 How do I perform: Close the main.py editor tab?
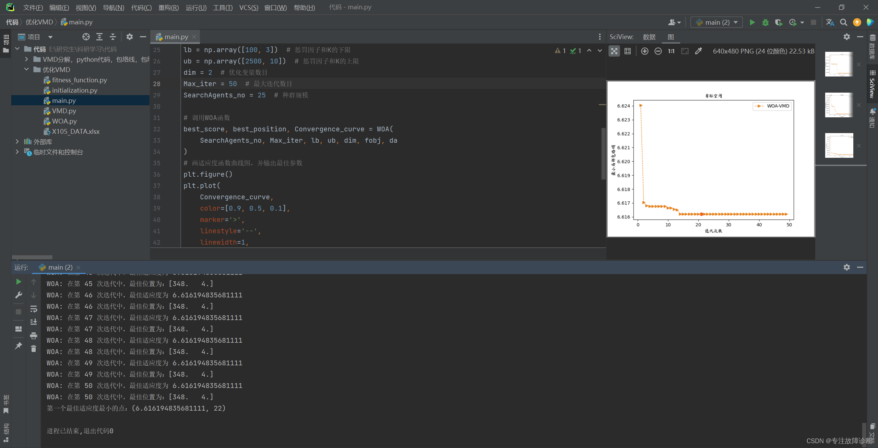(194, 36)
